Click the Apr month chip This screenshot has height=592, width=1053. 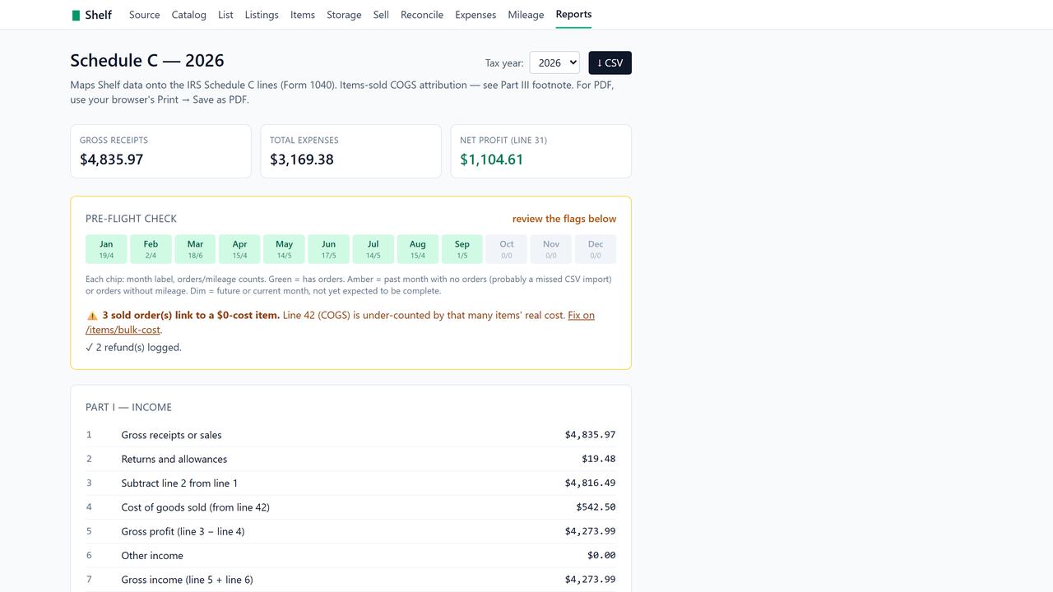tap(239, 249)
